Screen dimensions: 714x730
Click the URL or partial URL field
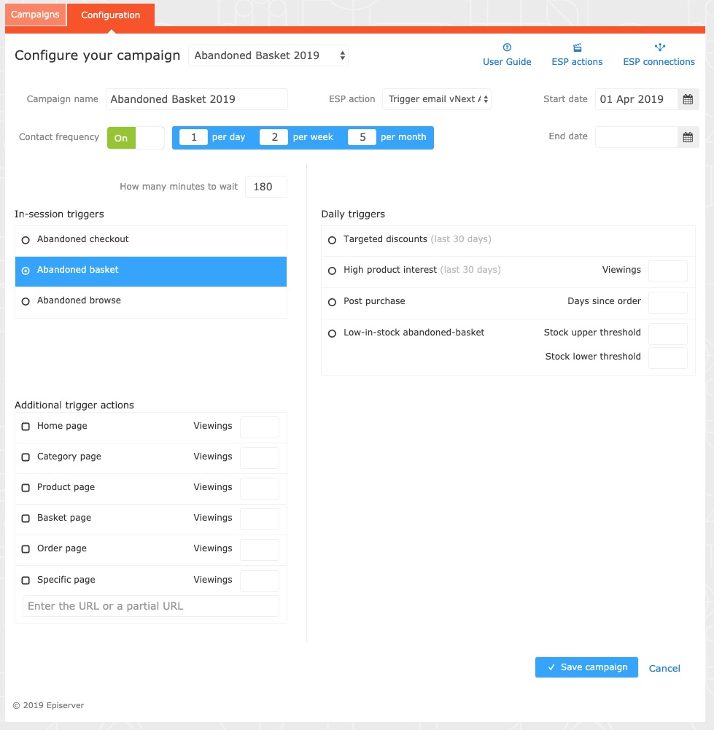coord(150,606)
